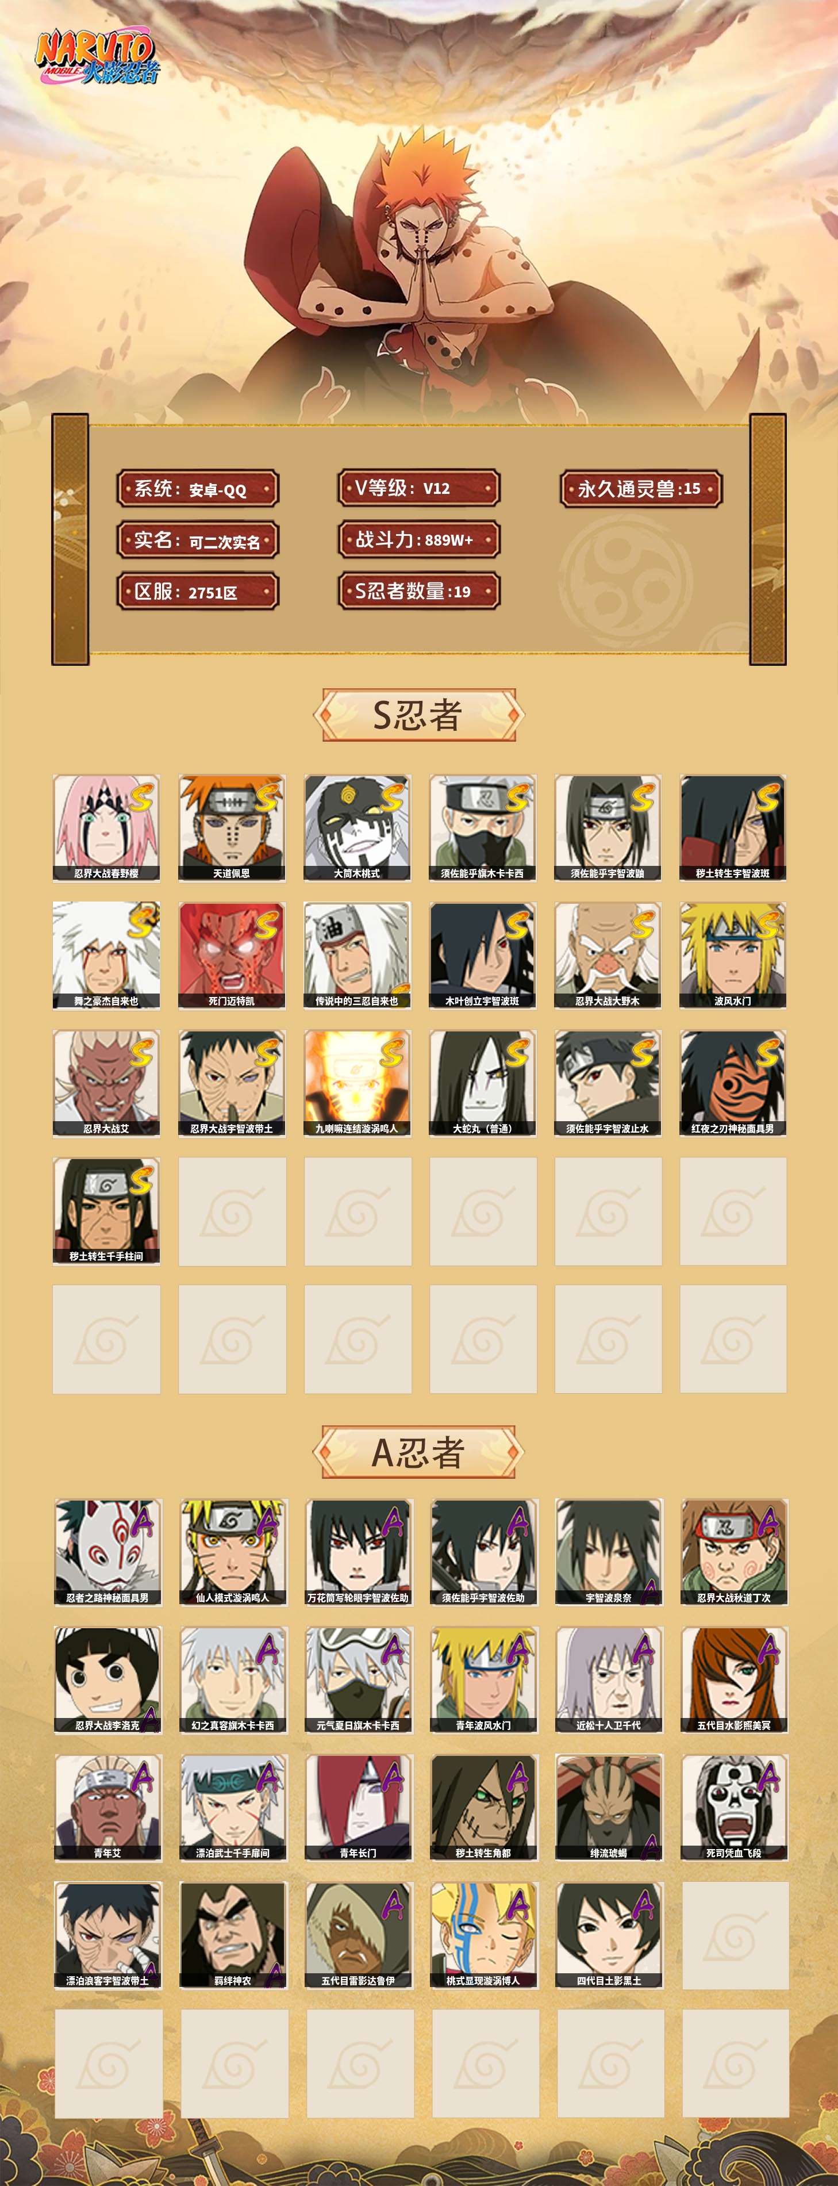Select the 忍界大战春野樱 ninja card

point(106,827)
